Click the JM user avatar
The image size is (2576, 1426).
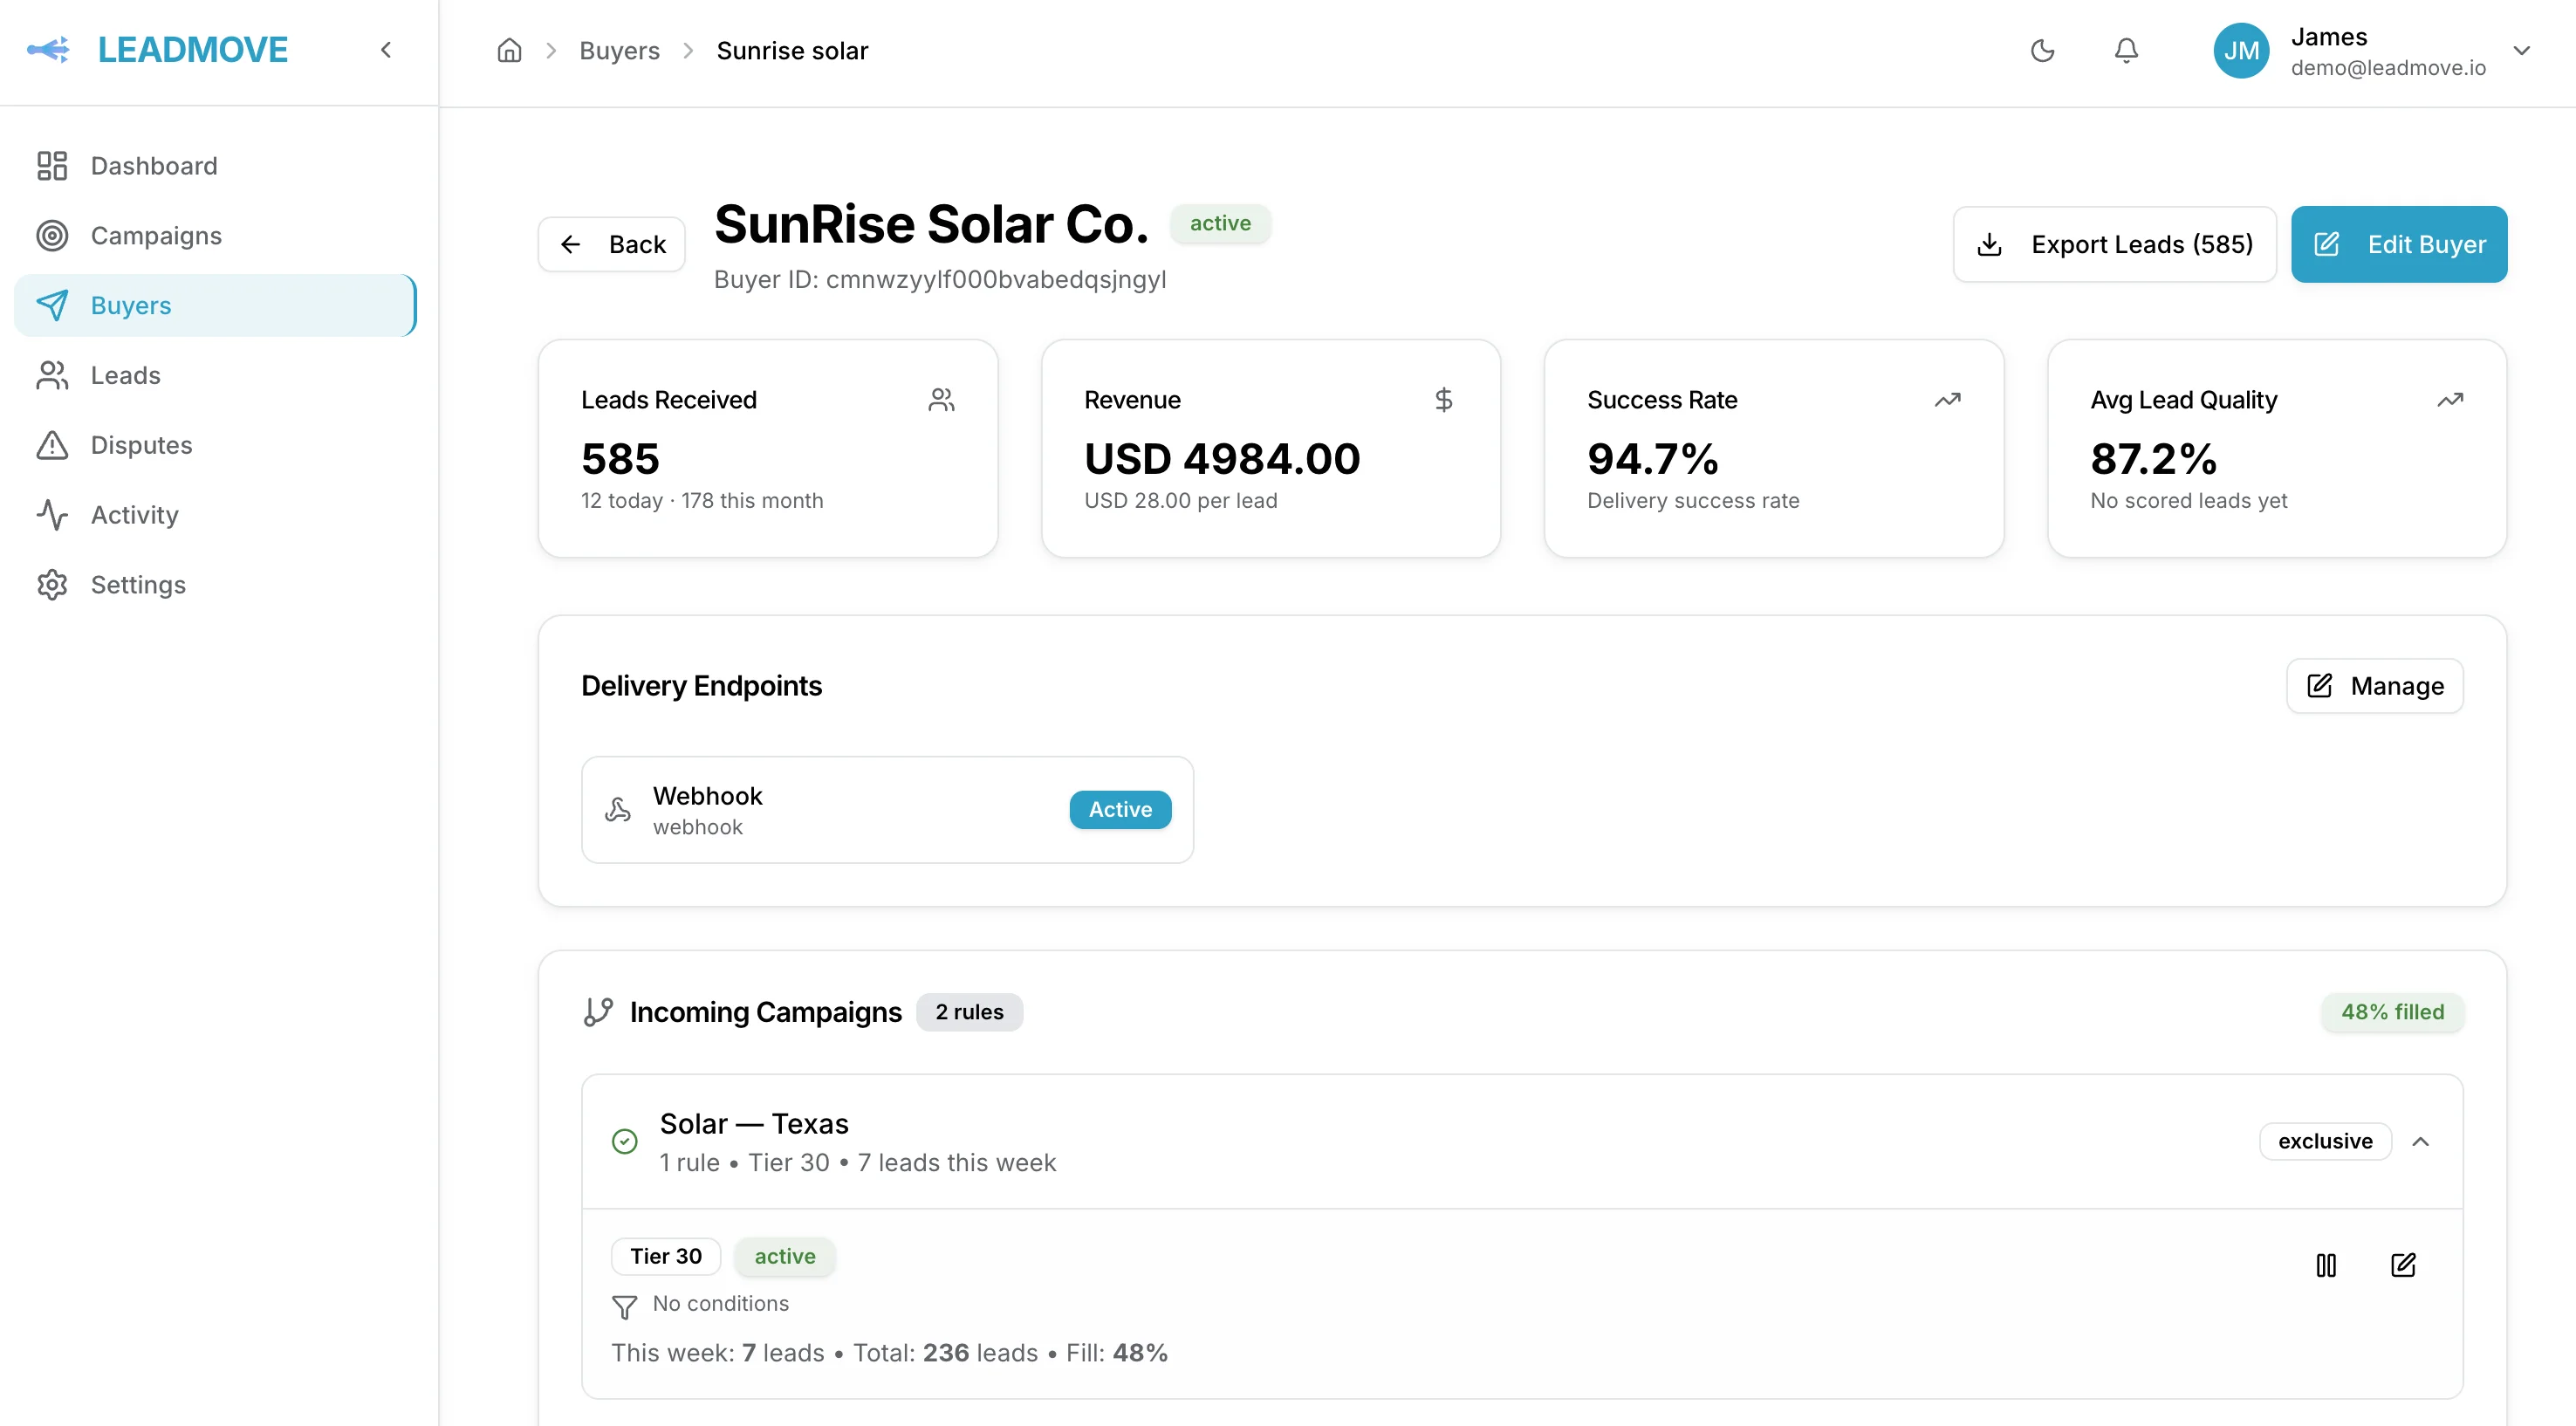2241,50
